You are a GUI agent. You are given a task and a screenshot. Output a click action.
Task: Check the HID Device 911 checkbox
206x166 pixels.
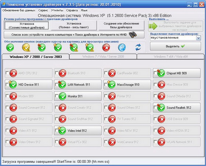(7, 84)
